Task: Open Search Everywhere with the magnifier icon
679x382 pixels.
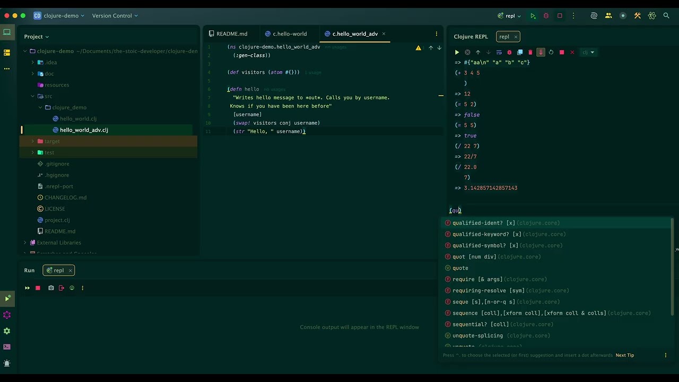Action: pos(666,16)
